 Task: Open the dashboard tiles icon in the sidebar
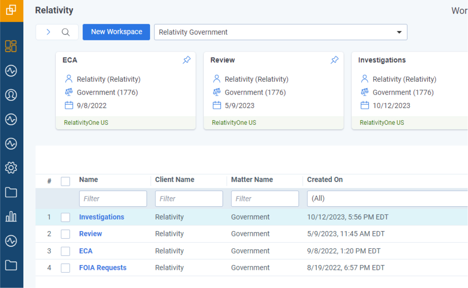(11, 46)
